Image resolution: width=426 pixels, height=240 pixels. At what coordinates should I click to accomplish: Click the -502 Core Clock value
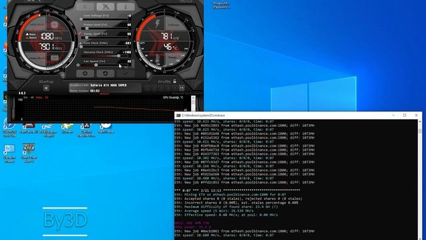point(127,43)
